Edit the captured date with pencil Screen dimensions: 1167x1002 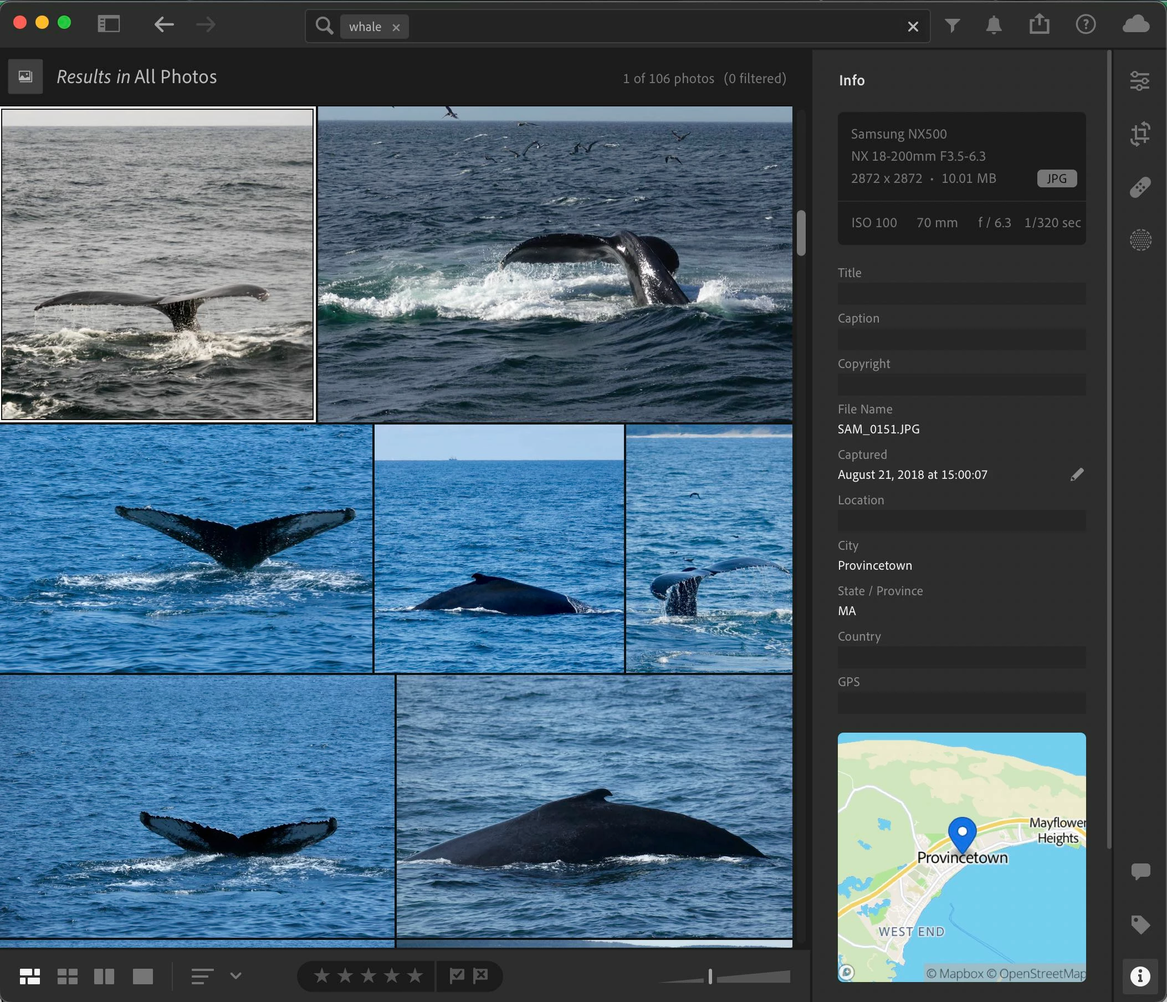tap(1076, 474)
